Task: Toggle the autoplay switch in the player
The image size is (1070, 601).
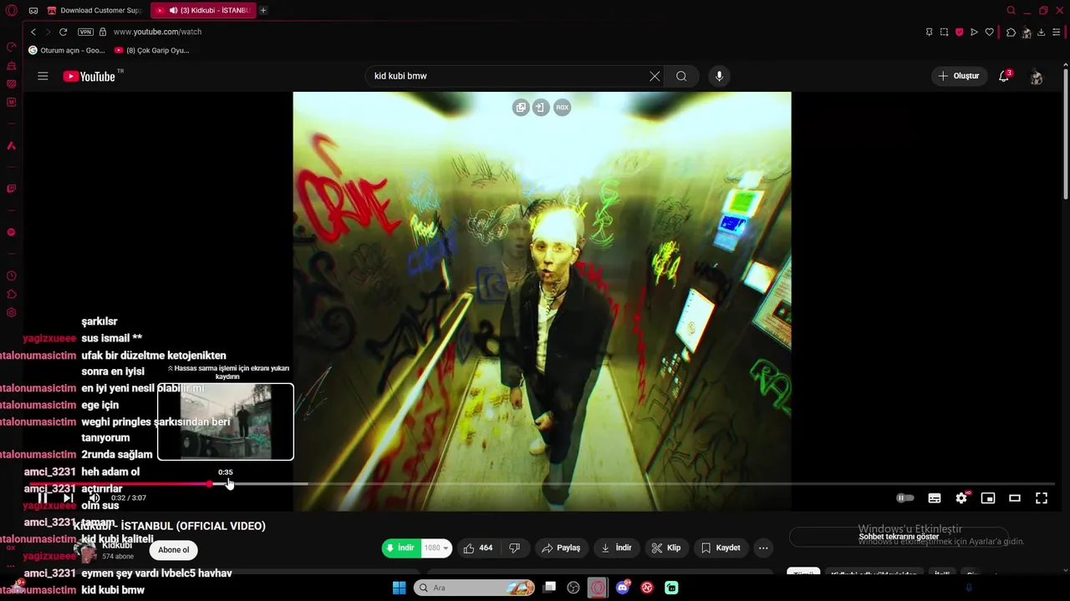Action: [905, 497]
